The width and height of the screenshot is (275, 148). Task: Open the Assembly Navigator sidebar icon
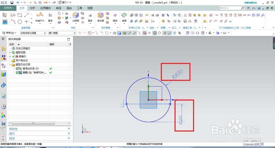pyautogui.click(x=3, y=49)
